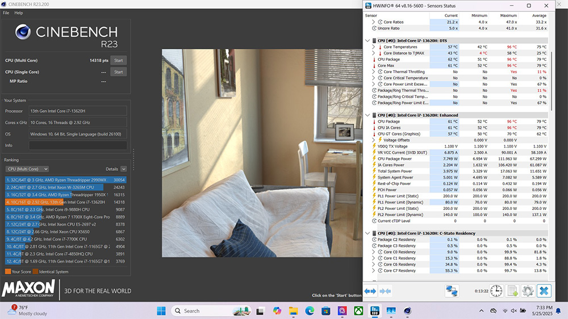Click the battery tray icon
Image resolution: width=568 pixels, height=319 pixels.
[523, 310]
